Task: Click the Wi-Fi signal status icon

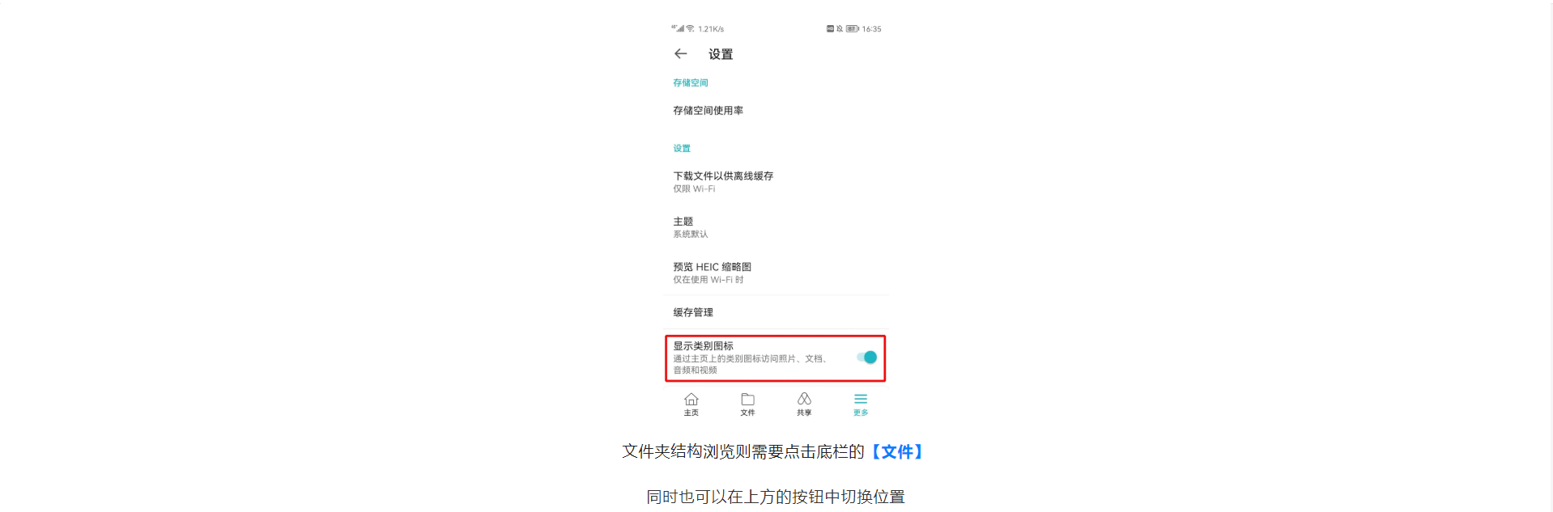Action: tap(691, 28)
